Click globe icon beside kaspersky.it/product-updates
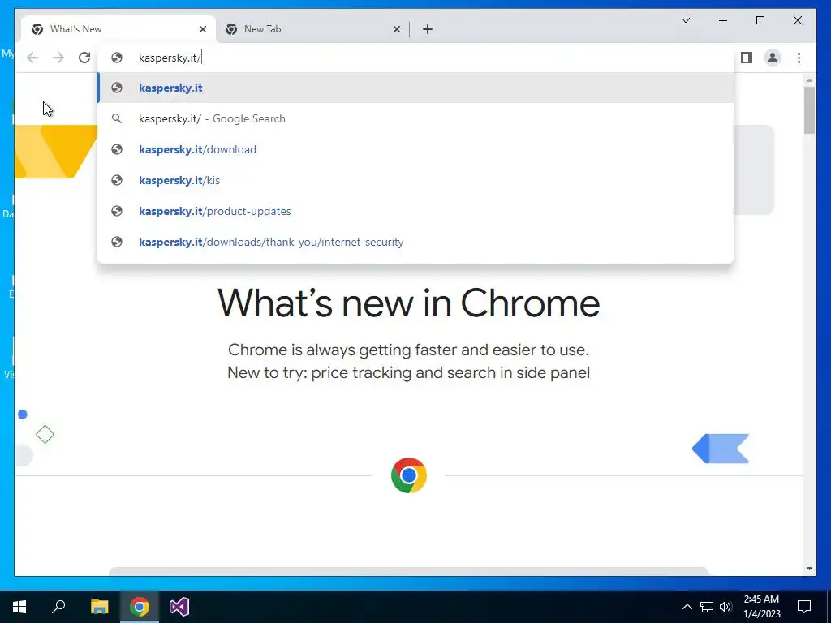Viewport: 831px width, 623px height. tap(117, 211)
